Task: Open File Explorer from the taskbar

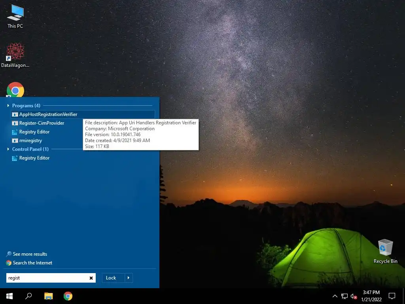Action: 48,296
